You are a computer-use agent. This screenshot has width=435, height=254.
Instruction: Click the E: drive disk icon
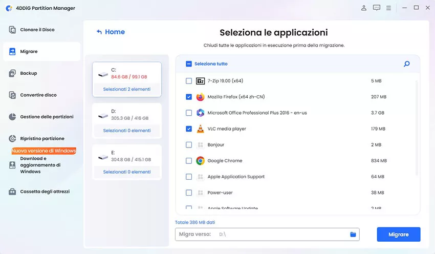103,157
